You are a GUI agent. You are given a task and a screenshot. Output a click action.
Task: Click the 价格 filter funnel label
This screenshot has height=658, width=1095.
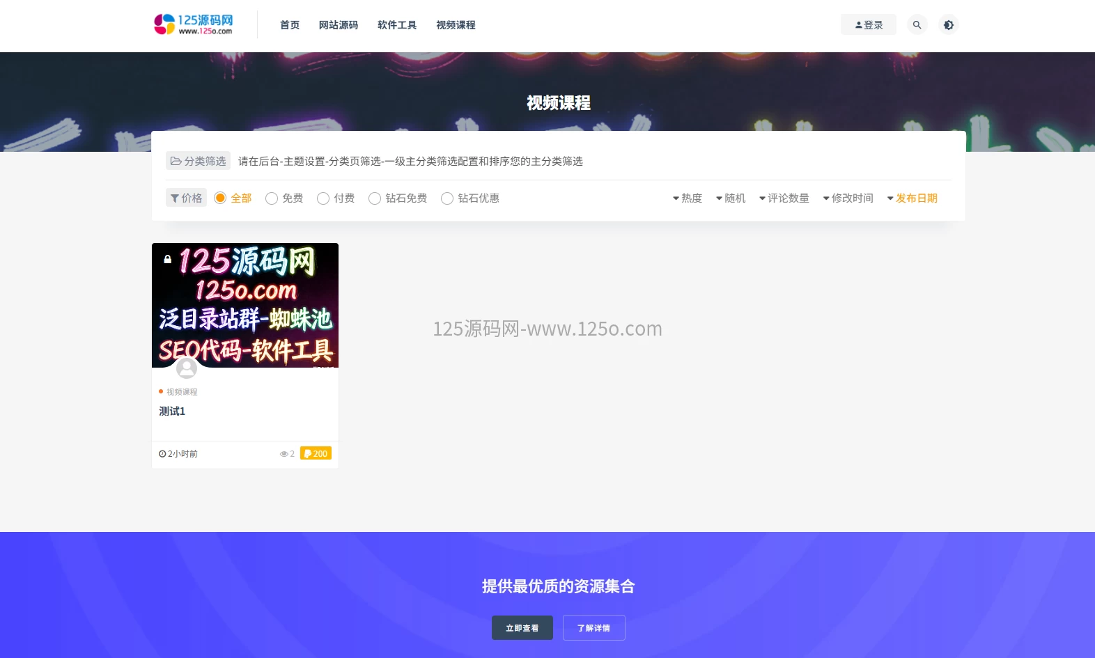(186, 198)
